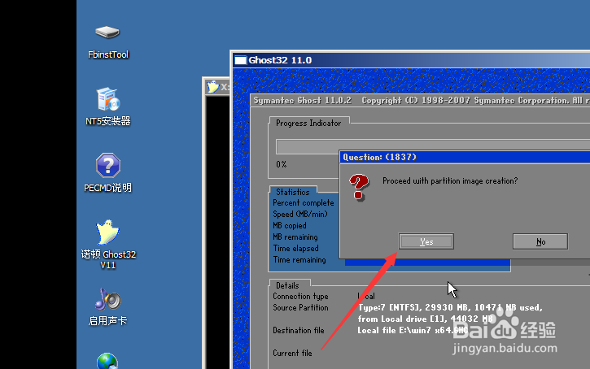
Task: Click 'Proceed with partition image creation?' message
Action: click(450, 180)
